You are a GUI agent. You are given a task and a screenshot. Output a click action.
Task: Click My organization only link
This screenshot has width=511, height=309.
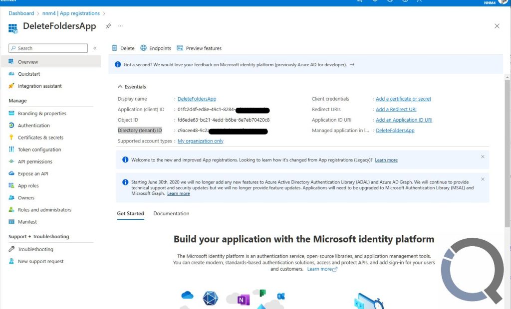point(201,141)
